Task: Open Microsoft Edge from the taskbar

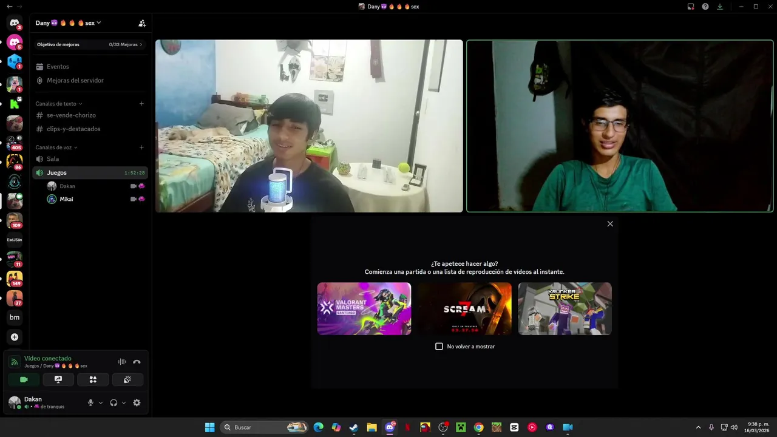Action: pos(318,427)
